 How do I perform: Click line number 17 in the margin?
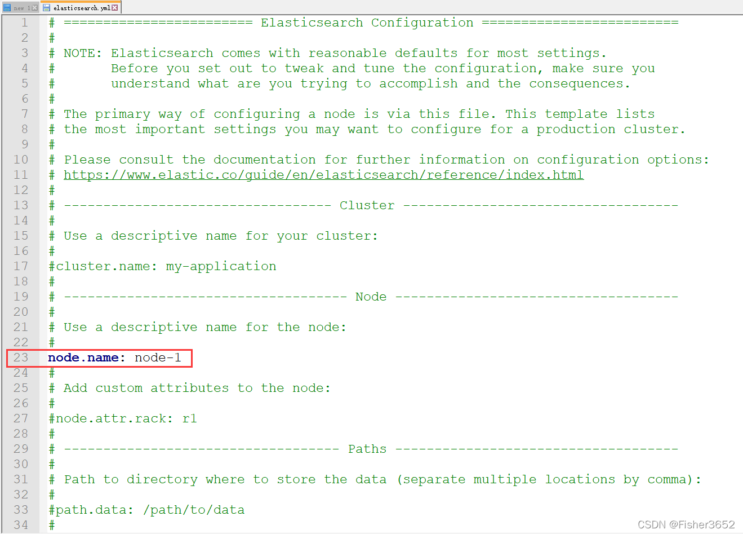[21, 266]
